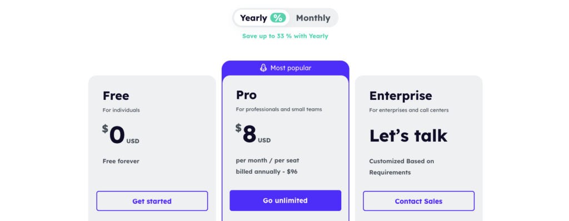The image size is (569, 221).
Task: Click the Get started button
Action: point(152,201)
